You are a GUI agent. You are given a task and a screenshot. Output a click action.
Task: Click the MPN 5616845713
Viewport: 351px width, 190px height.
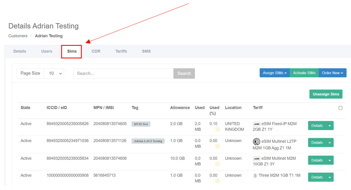click(105, 175)
